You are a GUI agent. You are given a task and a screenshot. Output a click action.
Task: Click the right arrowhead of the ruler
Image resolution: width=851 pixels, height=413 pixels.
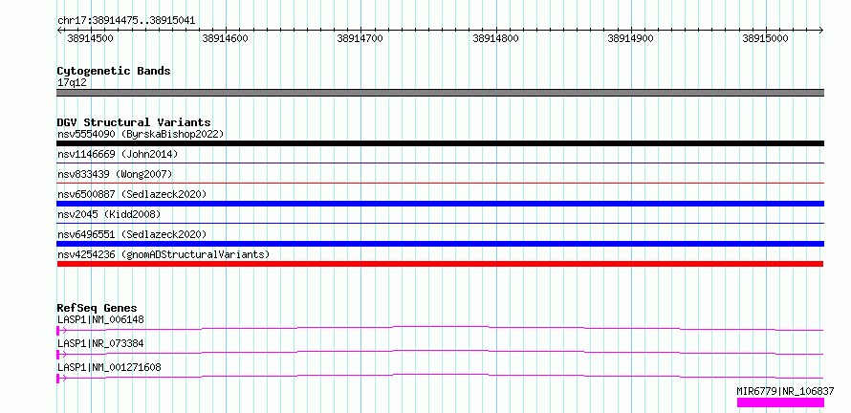click(x=820, y=30)
